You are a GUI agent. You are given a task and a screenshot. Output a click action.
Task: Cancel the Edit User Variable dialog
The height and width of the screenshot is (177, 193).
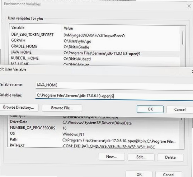pos(180,109)
